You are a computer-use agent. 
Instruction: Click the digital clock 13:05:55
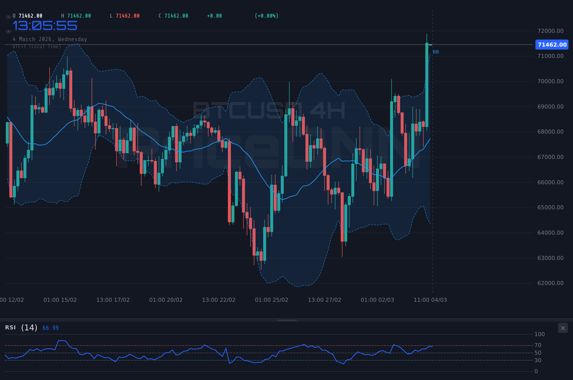(45, 25)
